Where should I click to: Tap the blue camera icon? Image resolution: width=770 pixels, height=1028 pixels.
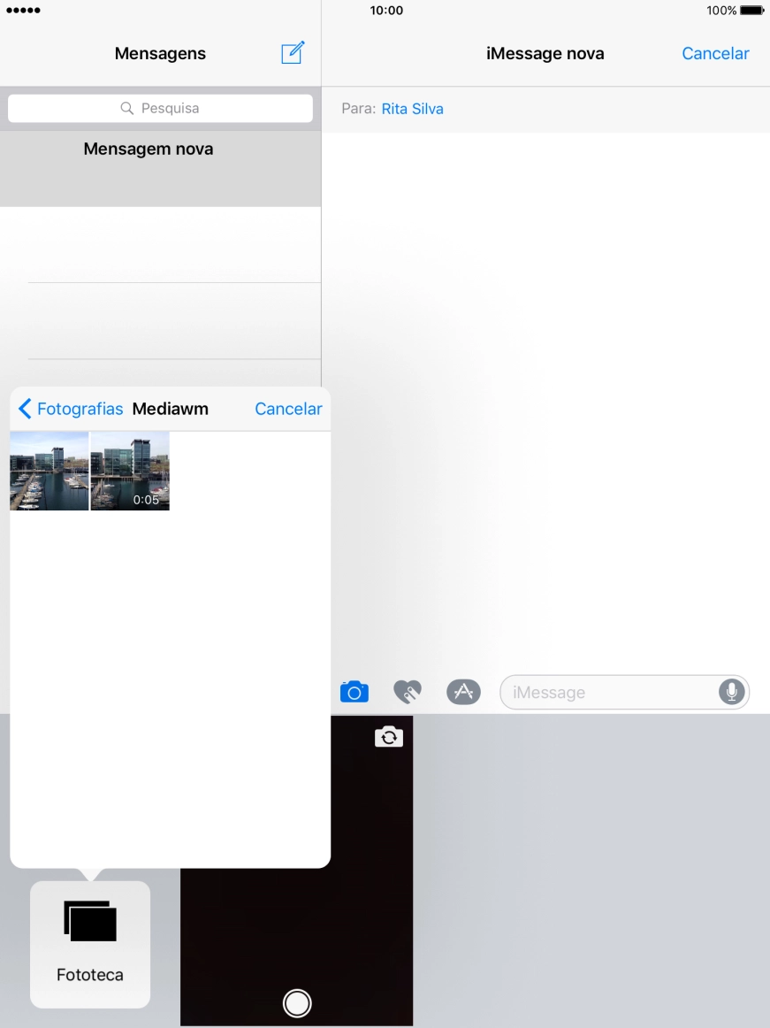tap(354, 692)
